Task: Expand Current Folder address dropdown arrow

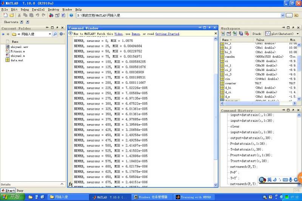Action: (50, 34)
